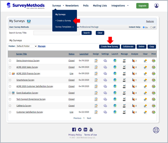Check the ACME 2020 Sales Survey checkbox
This screenshot has width=168, height=143.
coord(10,67)
